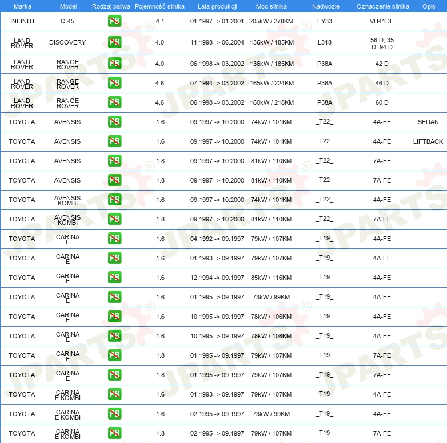The height and width of the screenshot is (443, 447).
Task: Select the DISCOVERY model cell
Action: [x=67, y=42]
